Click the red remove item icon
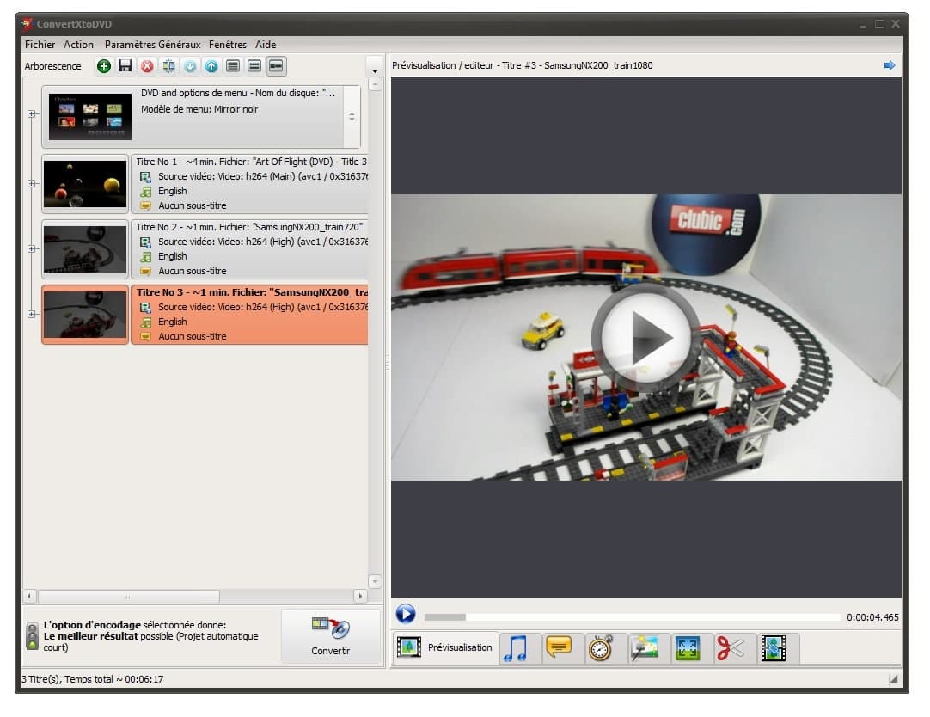 point(147,66)
